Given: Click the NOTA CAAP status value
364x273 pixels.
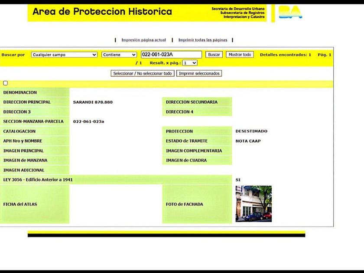Looking at the screenshot, I should click(248, 141).
